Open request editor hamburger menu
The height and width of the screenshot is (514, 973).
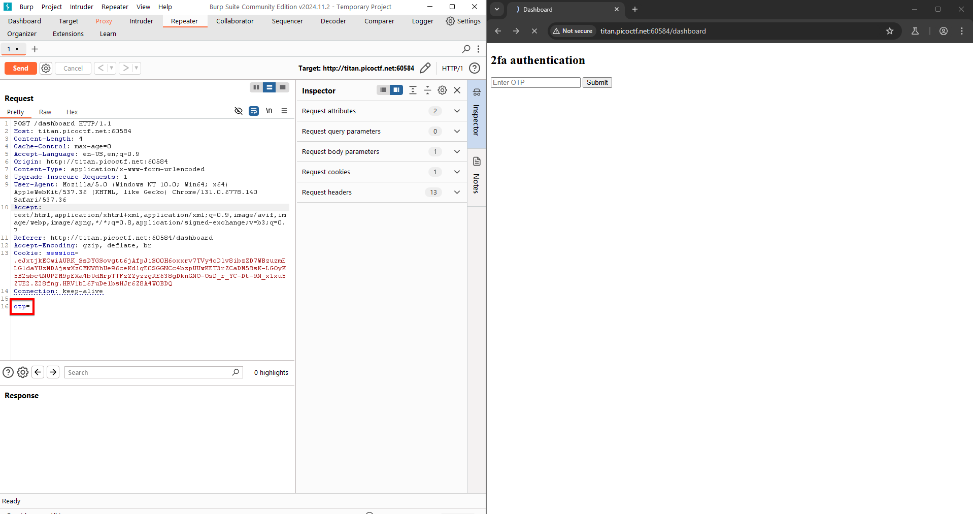284,111
